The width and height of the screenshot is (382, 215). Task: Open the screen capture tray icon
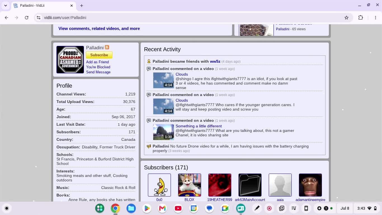coord(282,208)
